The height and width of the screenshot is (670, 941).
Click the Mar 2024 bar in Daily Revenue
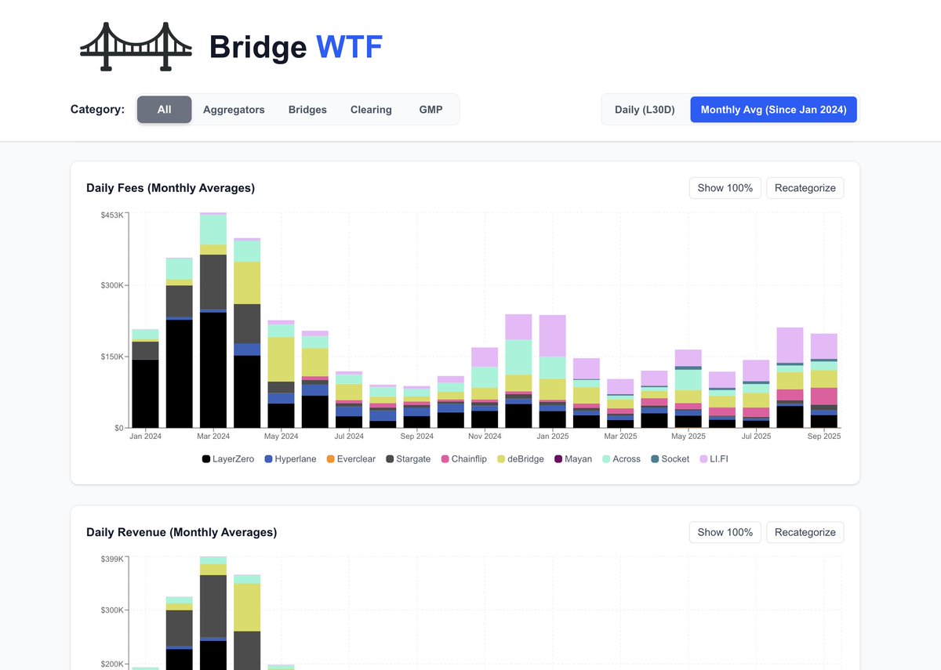213,613
